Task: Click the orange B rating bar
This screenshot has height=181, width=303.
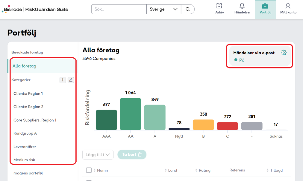Action: [203, 125]
